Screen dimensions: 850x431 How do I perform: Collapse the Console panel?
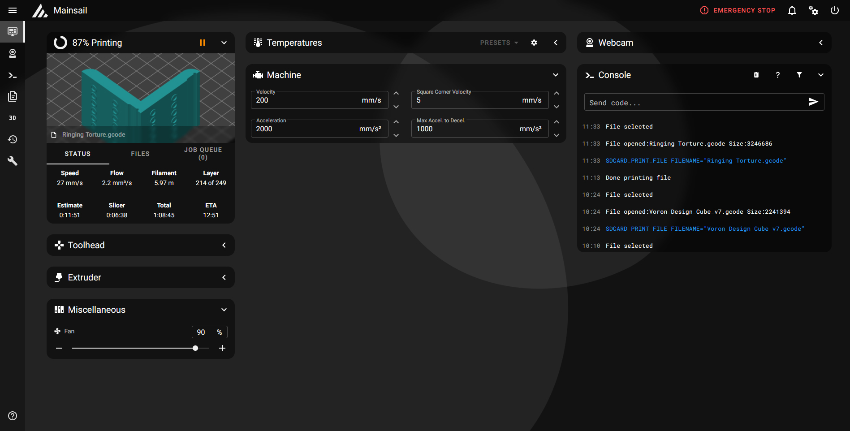821,75
